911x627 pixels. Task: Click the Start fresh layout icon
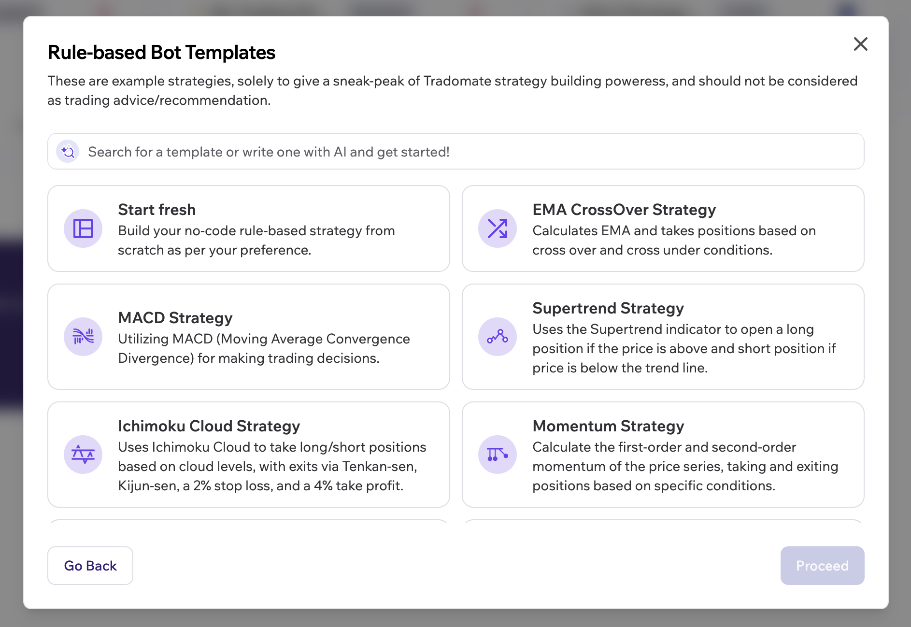click(83, 228)
